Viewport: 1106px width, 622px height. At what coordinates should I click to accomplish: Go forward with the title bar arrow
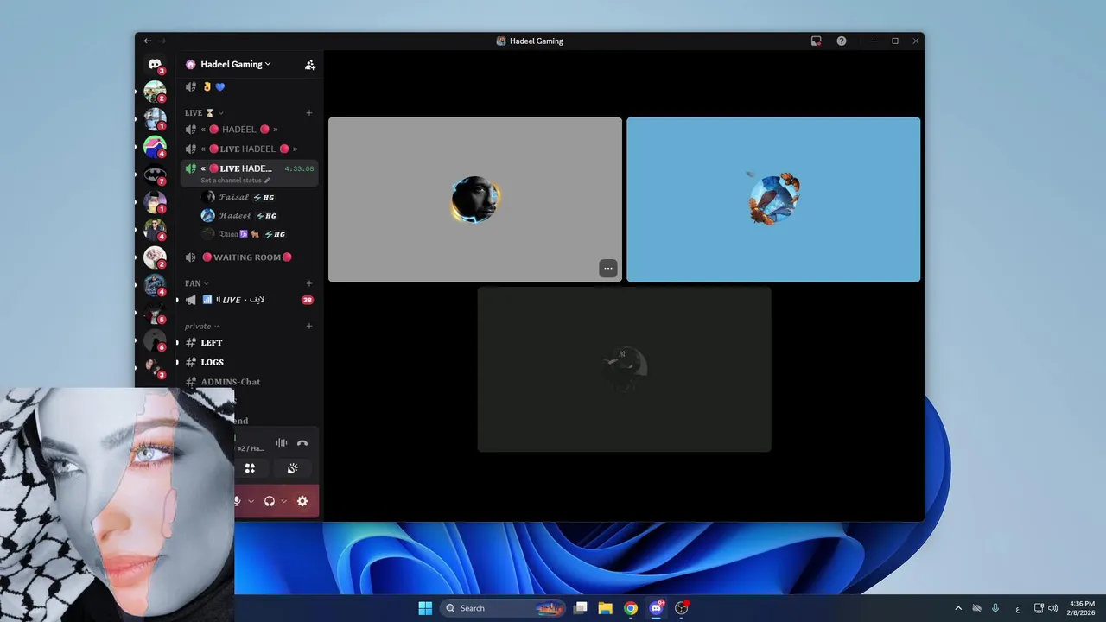click(x=162, y=41)
